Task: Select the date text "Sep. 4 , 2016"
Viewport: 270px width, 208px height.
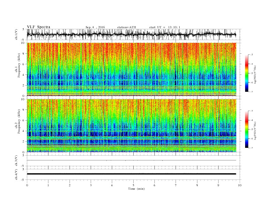Action: pos(95,27)
